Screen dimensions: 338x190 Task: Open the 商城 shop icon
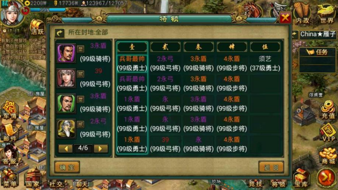(328, 156)
